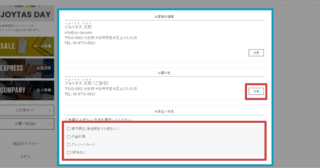Click the chevron on お買い物Q&A button
This screenshot has width=320, height=168.
[x=50, y=124]
